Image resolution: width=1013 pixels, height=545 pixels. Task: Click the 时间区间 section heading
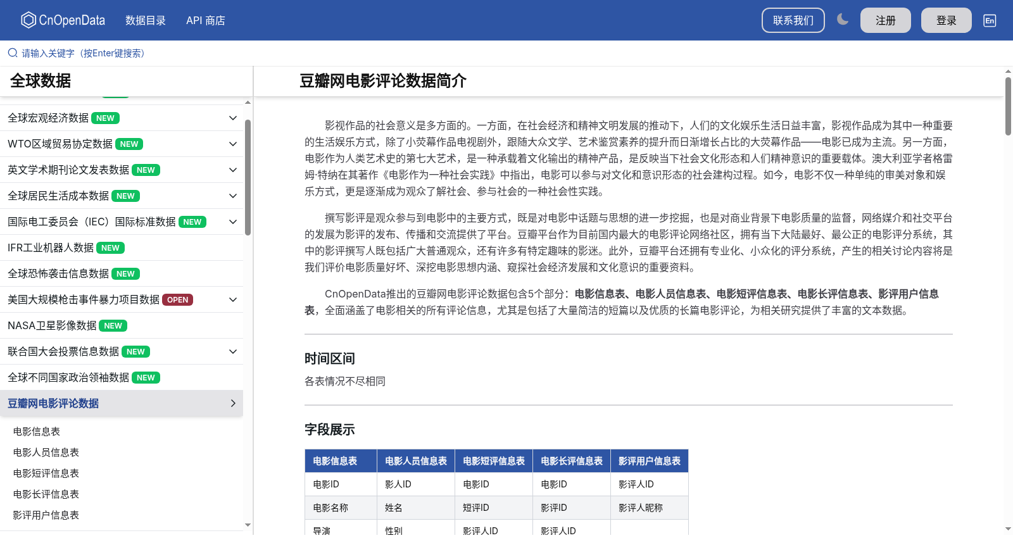329,358
